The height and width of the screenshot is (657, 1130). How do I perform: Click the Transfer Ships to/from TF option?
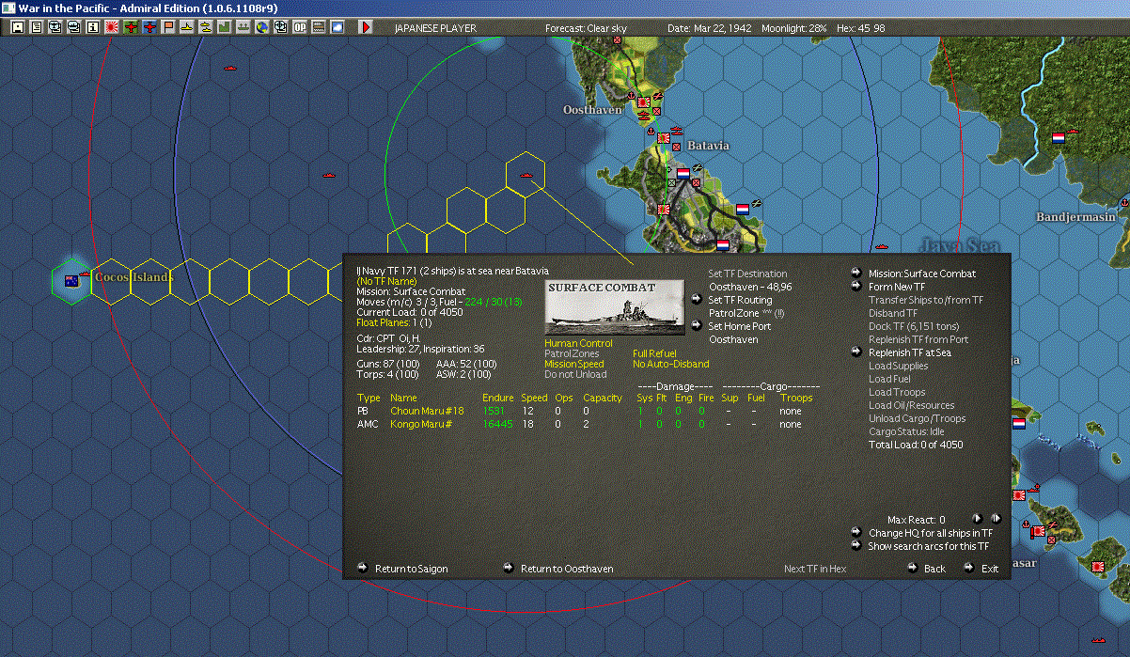pos(926,300)
